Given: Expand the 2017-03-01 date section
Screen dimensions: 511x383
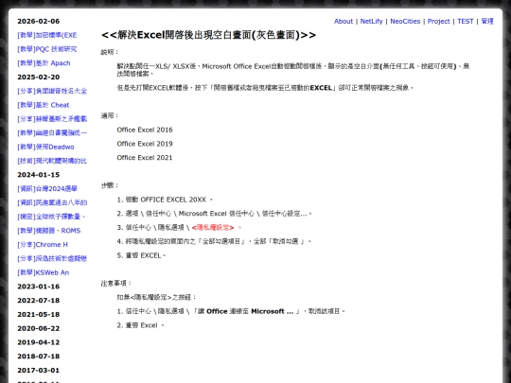Looking at the screenshot, I should coord(39,371).
